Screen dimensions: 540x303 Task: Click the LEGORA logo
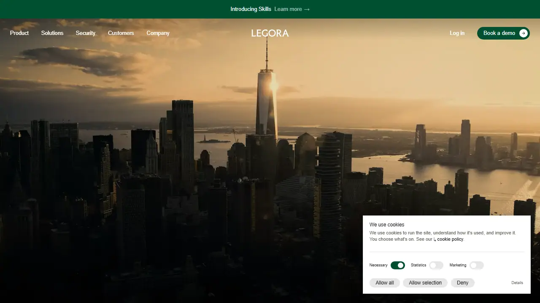pyautogui.click(x=270, y=33)
